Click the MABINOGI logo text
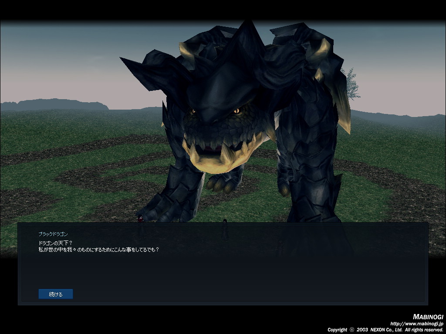446x334 pixels. click(x=427, y=317)
